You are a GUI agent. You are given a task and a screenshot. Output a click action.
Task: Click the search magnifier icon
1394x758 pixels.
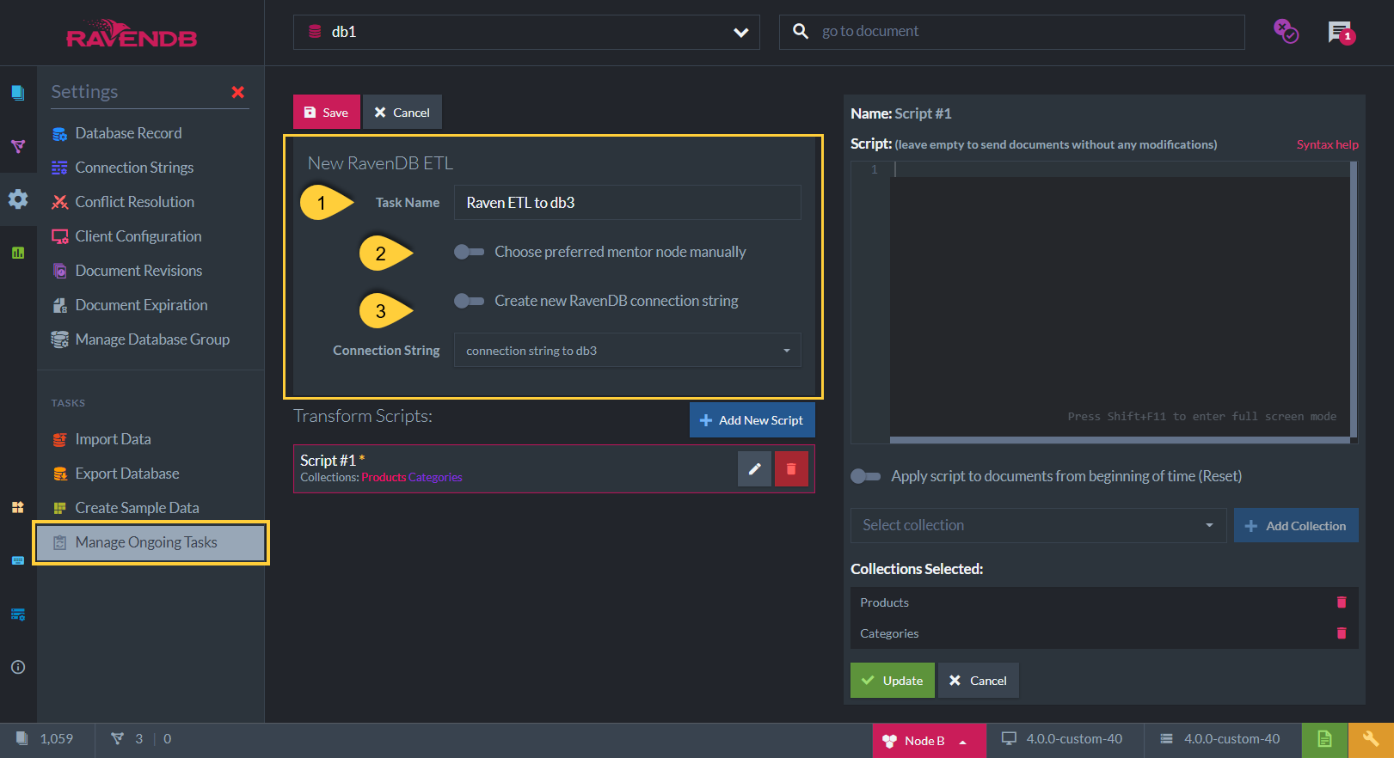[800, 31]
